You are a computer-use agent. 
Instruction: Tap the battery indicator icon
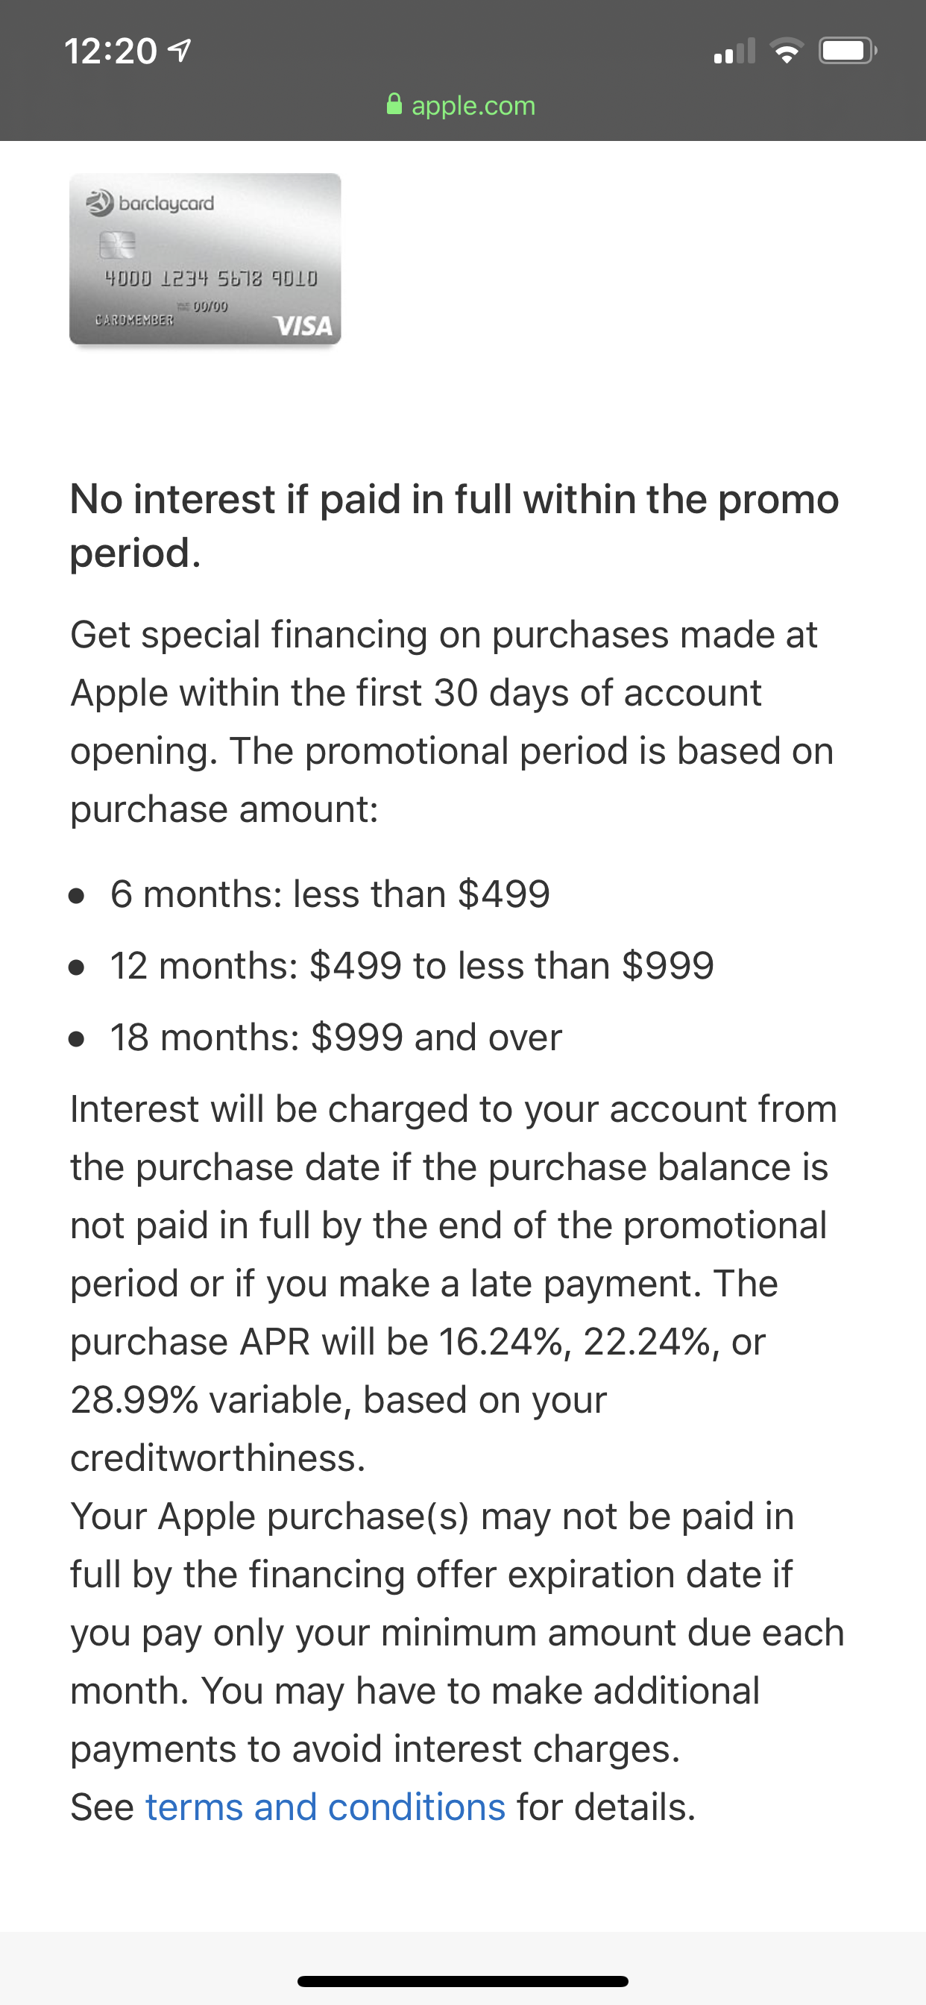[848, 51]
